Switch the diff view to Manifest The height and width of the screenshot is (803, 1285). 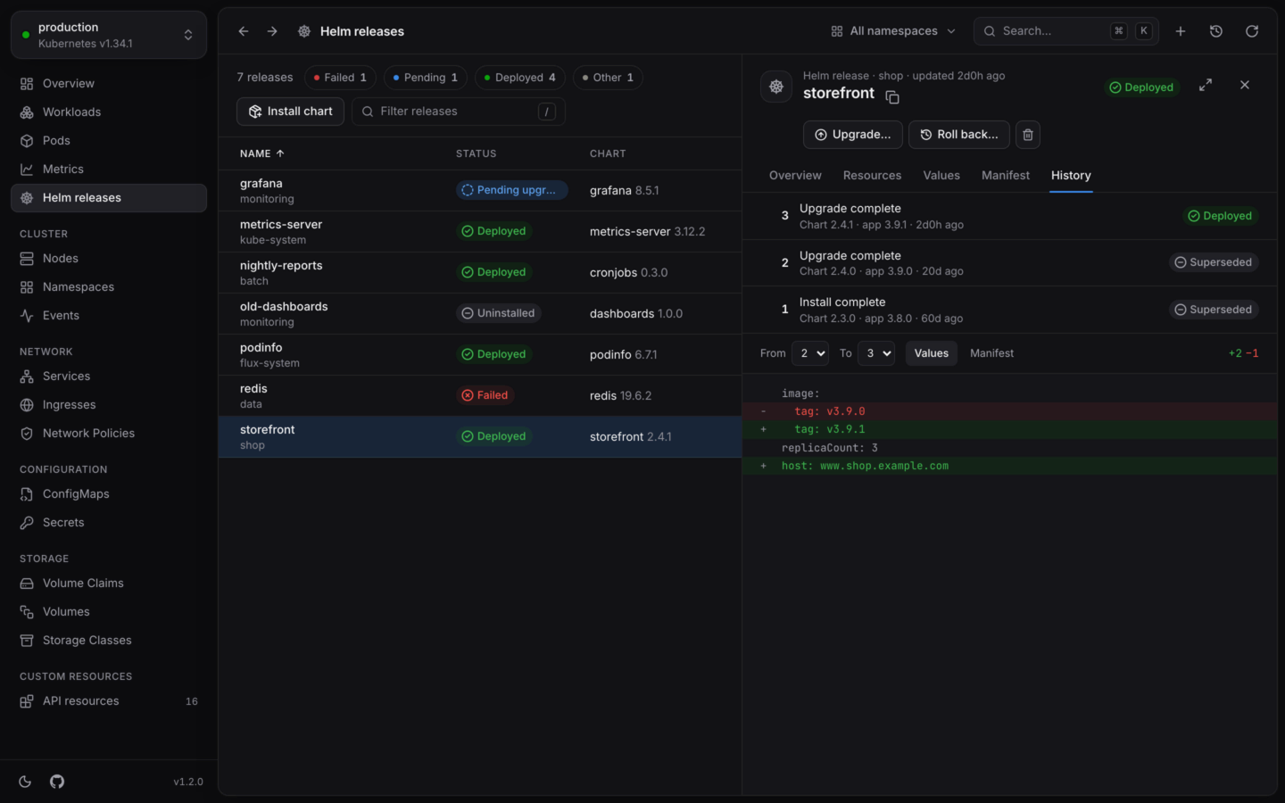[992, 353]
